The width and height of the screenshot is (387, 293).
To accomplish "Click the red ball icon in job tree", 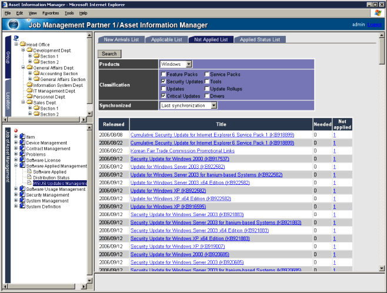I will (x=16, y=131).
